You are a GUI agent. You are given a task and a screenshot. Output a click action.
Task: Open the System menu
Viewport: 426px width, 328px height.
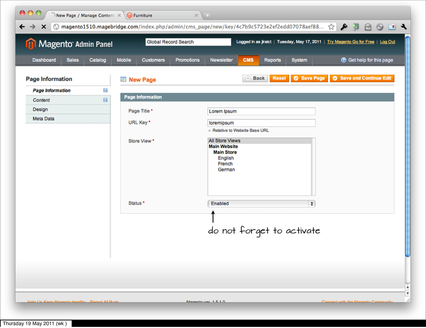(x=299, y=60)
